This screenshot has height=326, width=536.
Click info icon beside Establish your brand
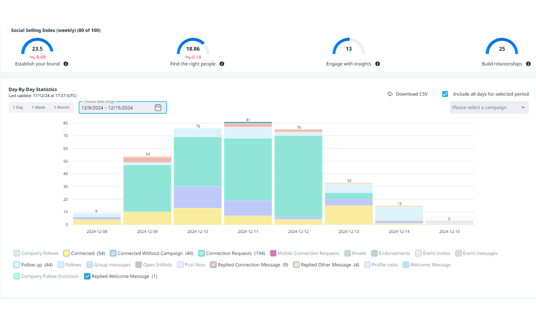click(66, 64)
